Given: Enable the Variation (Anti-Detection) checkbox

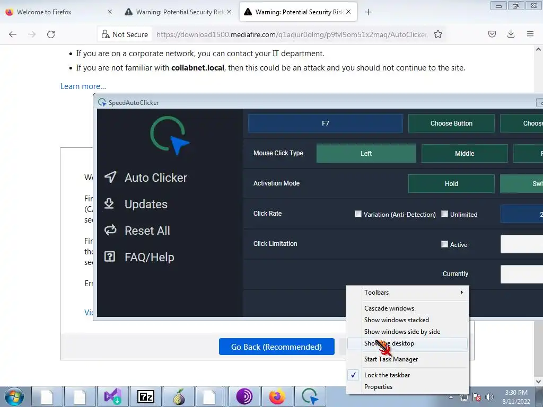Looking at the screenshot, I should [358, 214].
